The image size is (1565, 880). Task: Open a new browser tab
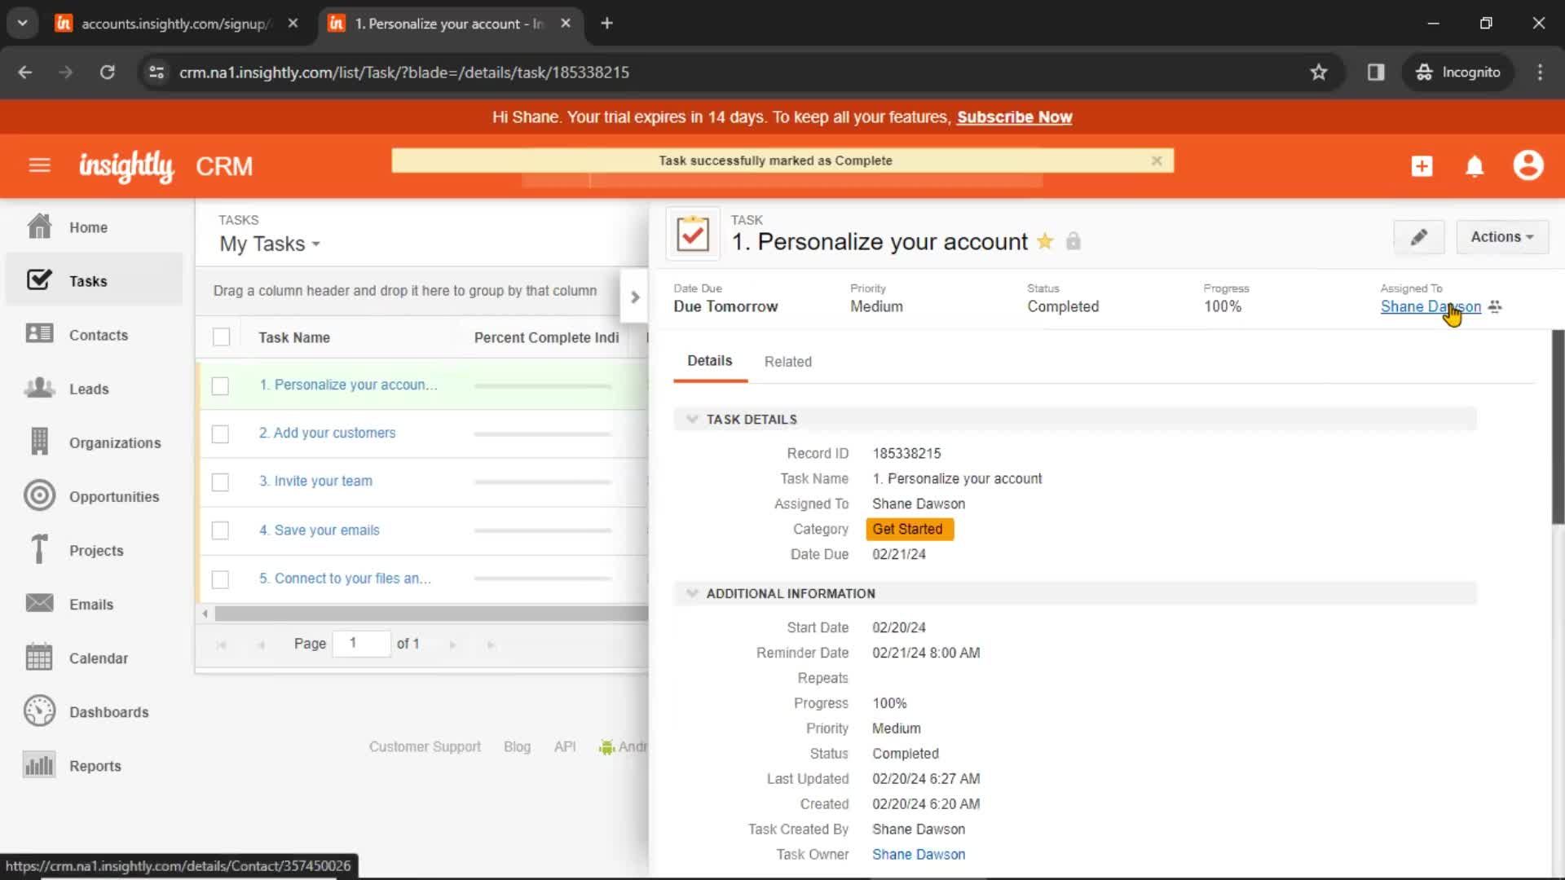[x=606, y=23]
